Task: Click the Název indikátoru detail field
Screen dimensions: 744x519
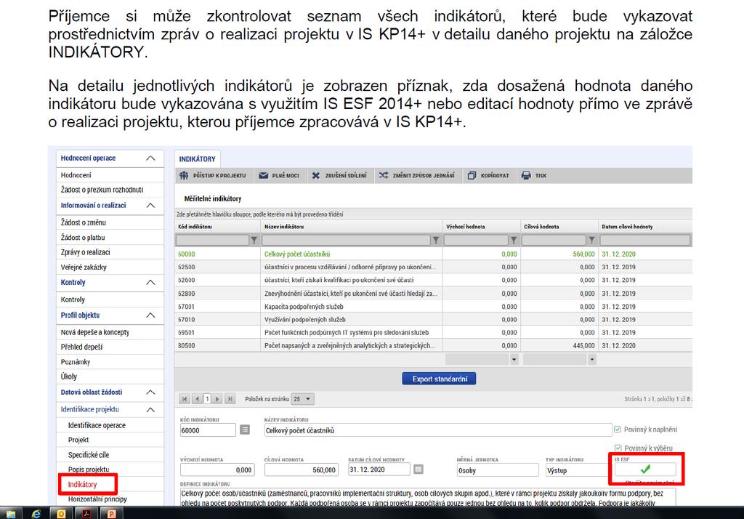Action: pos(438,430)
